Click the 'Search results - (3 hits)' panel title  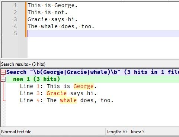point(23,64)
